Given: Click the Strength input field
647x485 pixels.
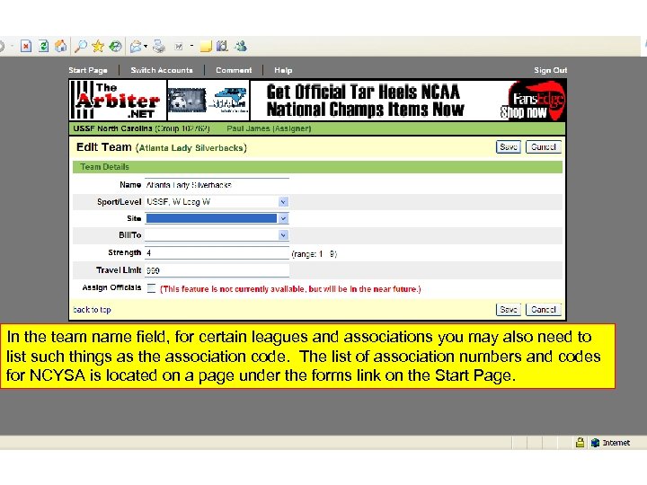Looking at the screenshot, I should coord(217,252).
